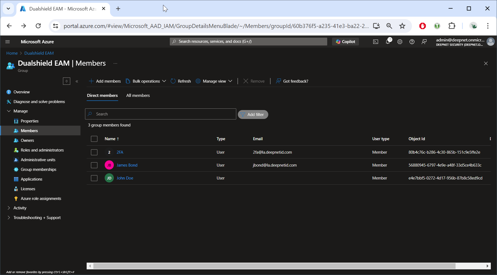Image resolution: width=497 pixels, height=275 pixels.
Task: Open Azure Cloud Shell icon
Action: point(375,42)
